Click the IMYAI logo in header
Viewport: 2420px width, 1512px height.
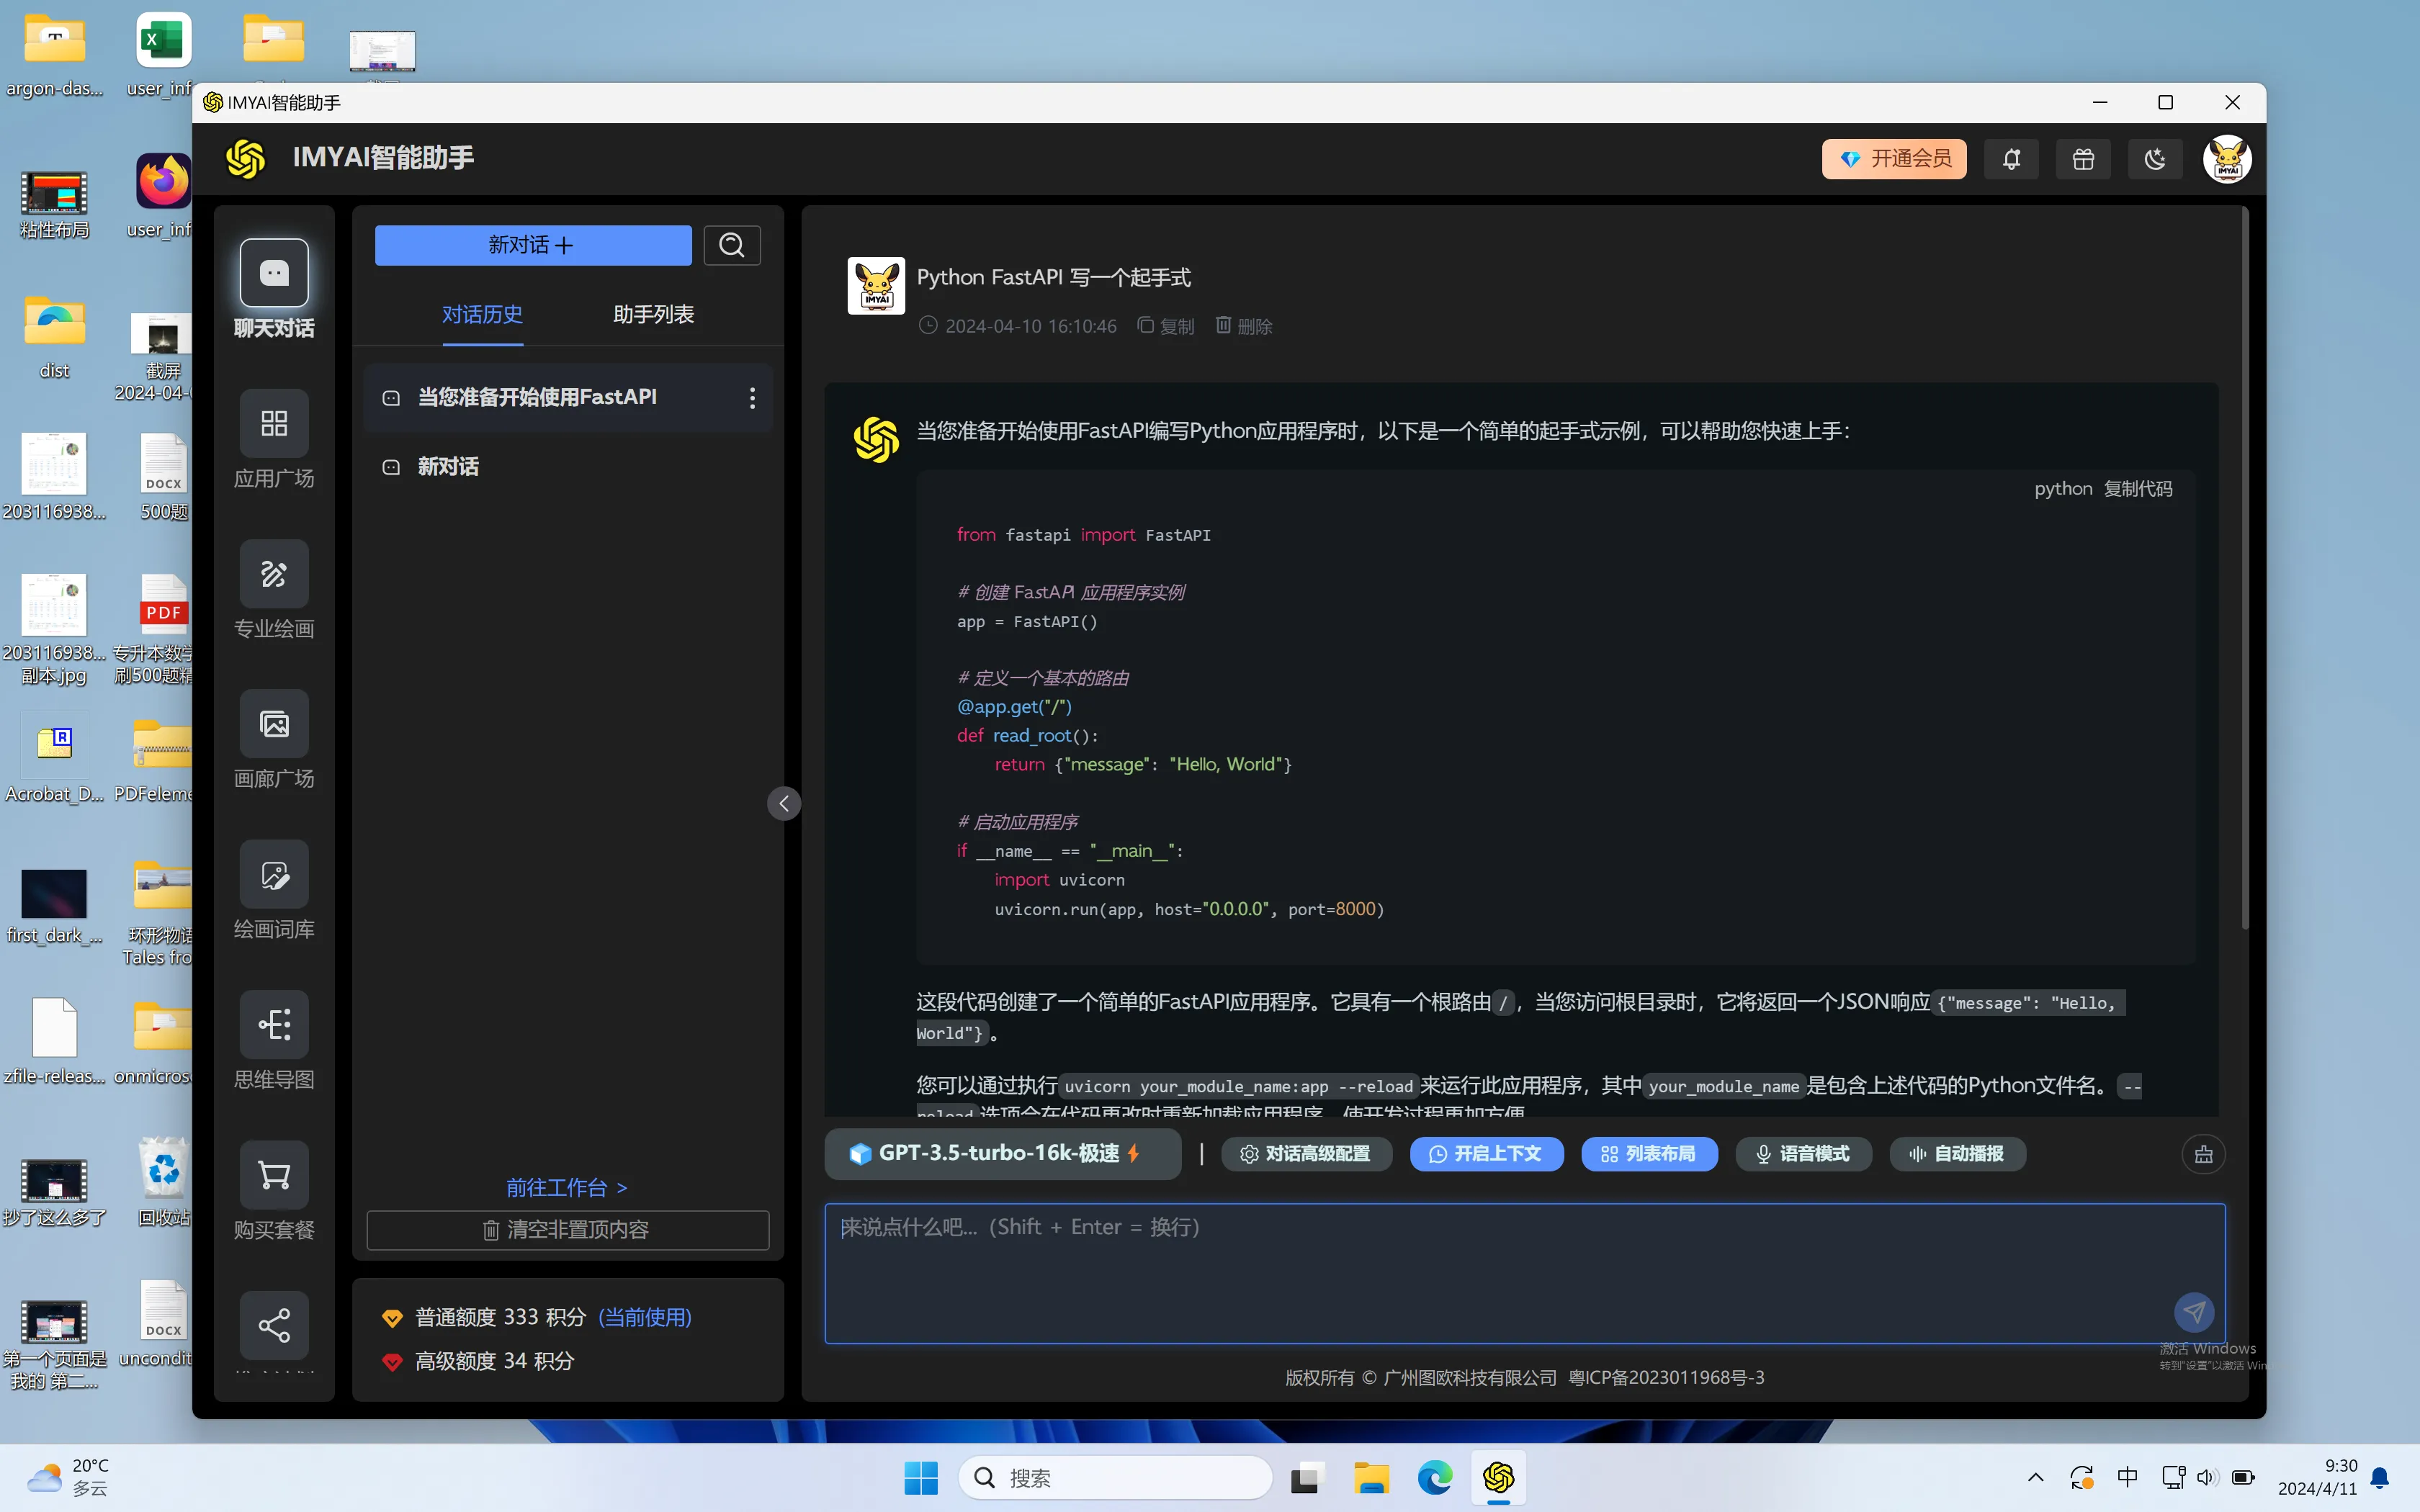(x=245, y=158)
